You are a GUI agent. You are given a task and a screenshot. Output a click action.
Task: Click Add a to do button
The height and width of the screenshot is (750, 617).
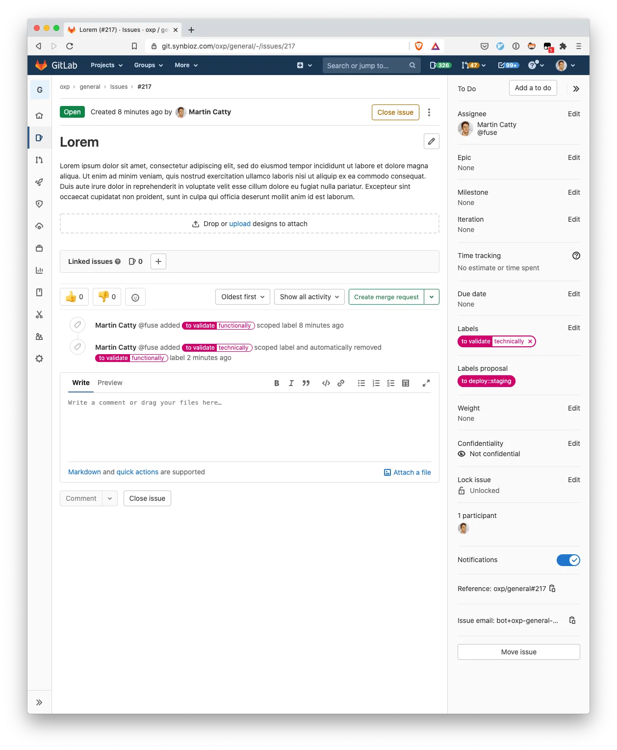tap(533, 88)
